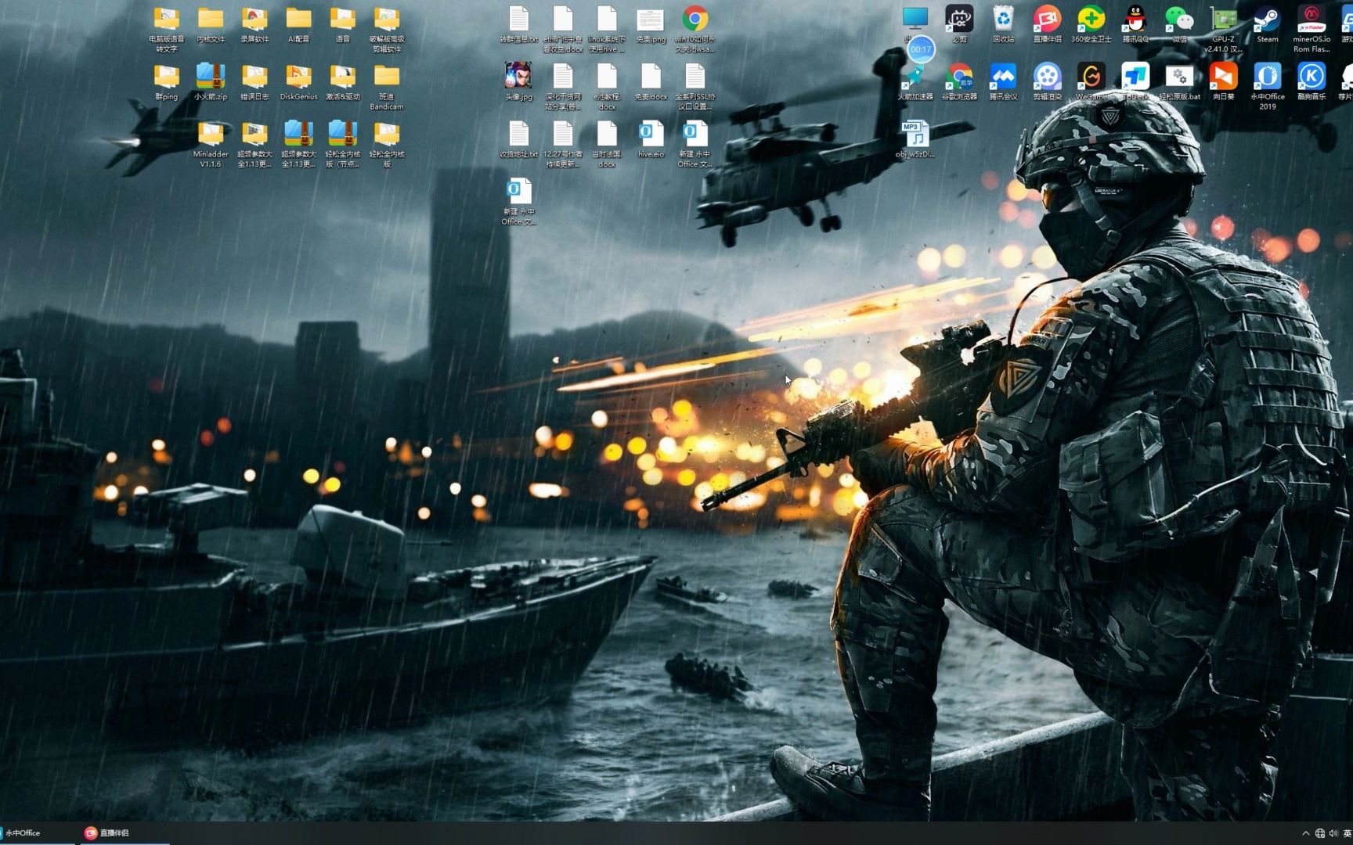Screen dimensions: 1353x845
Task: Launch 腾讯QQ penguin icon
Action: click(x=1135, y=23)
